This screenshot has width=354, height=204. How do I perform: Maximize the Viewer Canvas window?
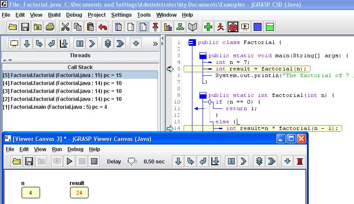(x=291, y=139)
